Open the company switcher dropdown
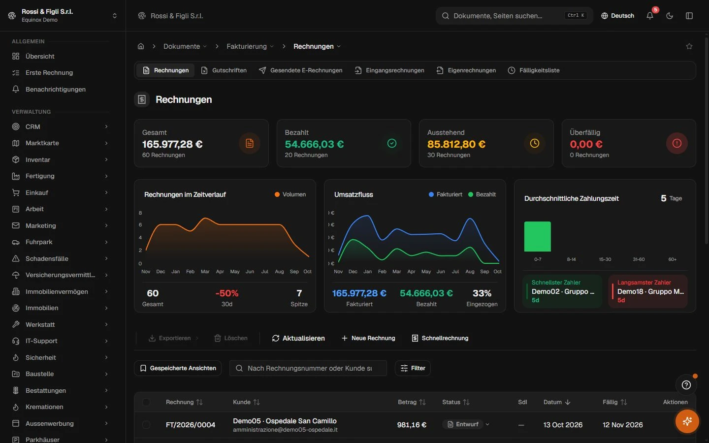 click(x=63, y=16)
